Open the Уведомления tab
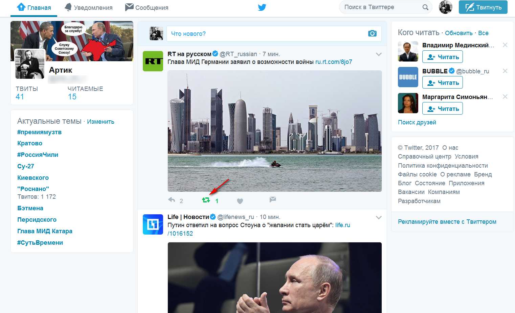This screenshot has height=313, width=515. [89, 7]
